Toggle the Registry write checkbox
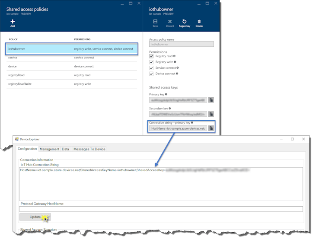 point(151,62)
